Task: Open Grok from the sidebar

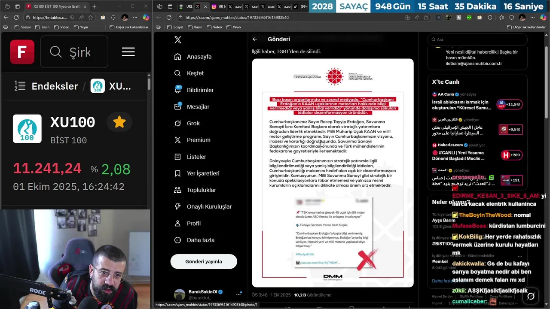Action: coord(187,123)
